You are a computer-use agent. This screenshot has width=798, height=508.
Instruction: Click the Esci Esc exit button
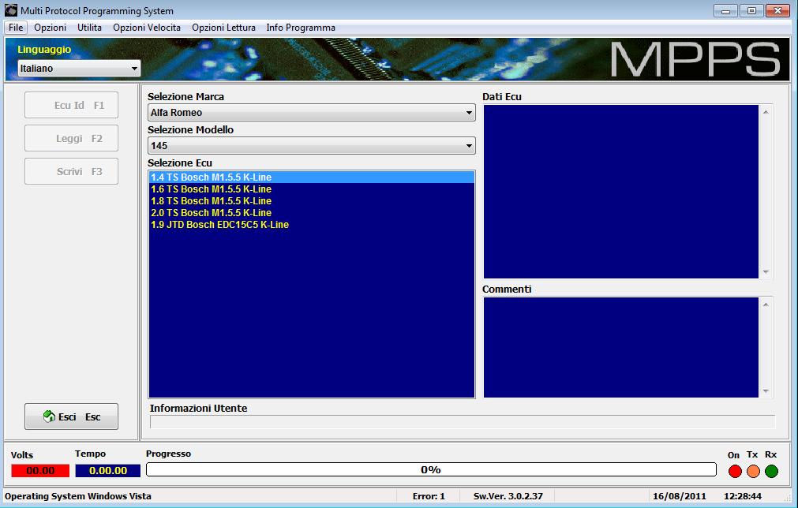[71, 416]
